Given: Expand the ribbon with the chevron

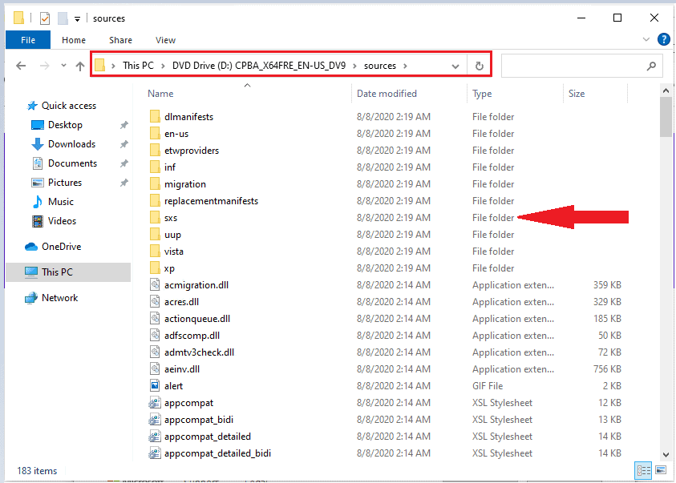Looking at the screenshot, I should tap(647, 39).
